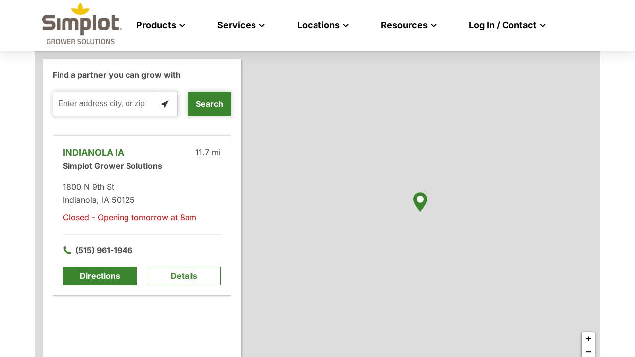Click the phone icon next to (515) 961-1946
This screenshot has height=357, width=635.
click(x=67, y=250)
